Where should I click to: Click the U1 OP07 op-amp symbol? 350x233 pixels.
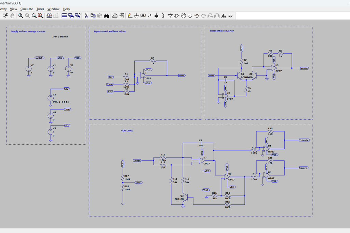pyautogui.click(x=143, y=75)
